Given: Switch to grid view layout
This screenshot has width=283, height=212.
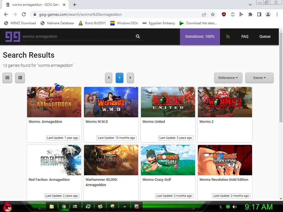Looking at the screenshot, I should pos(7,78).
